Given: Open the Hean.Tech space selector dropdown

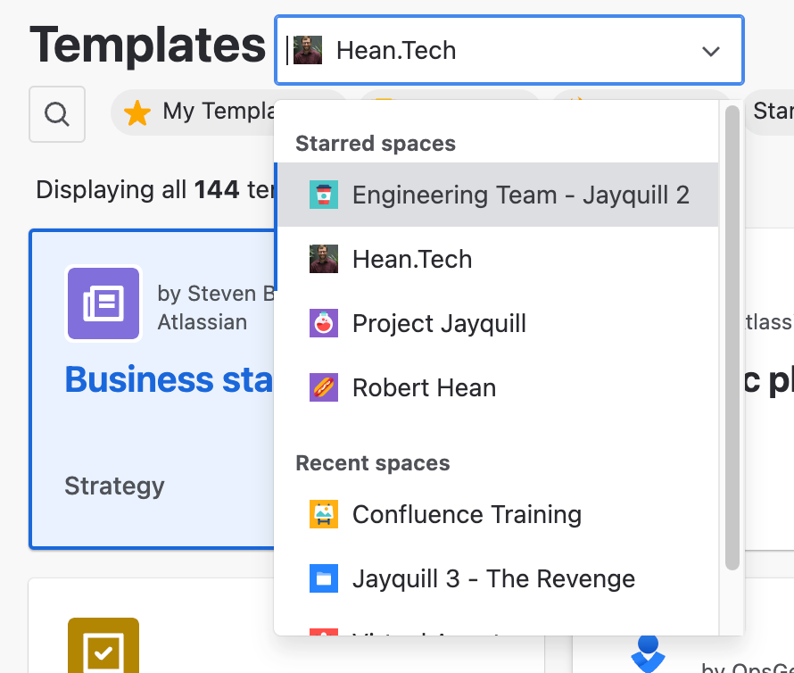Looking at the screenshot, I should pyautogui.click(x=509, y=50).
